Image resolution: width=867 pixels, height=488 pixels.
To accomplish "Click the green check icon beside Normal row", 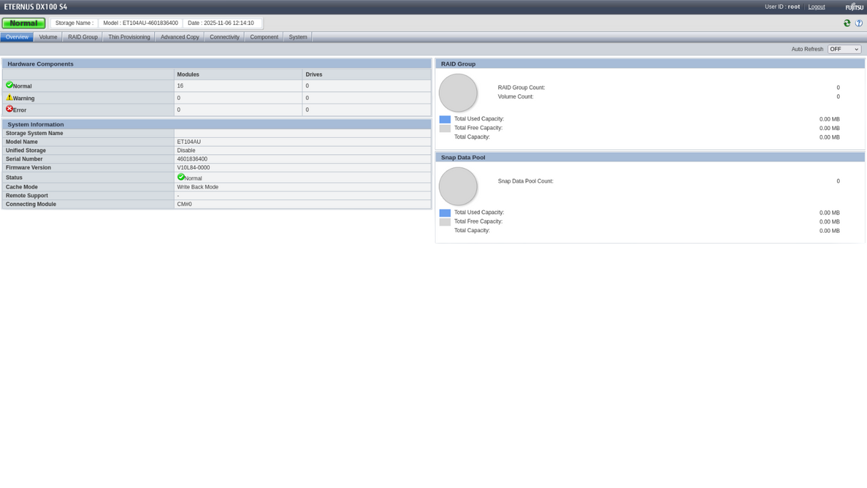I will click(x=9, y=85).
